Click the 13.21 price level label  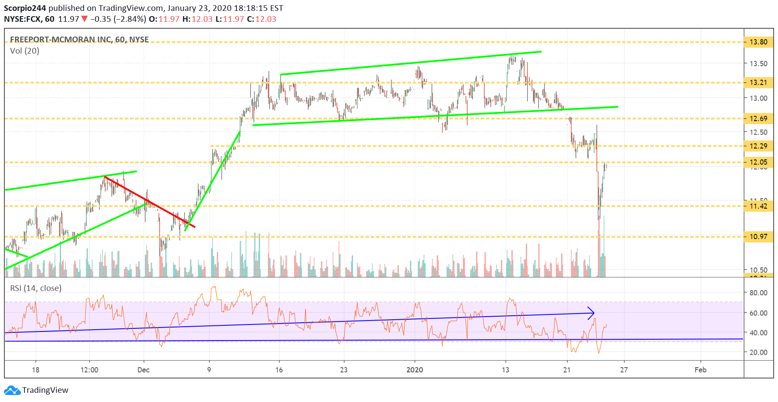pos(758,82)
